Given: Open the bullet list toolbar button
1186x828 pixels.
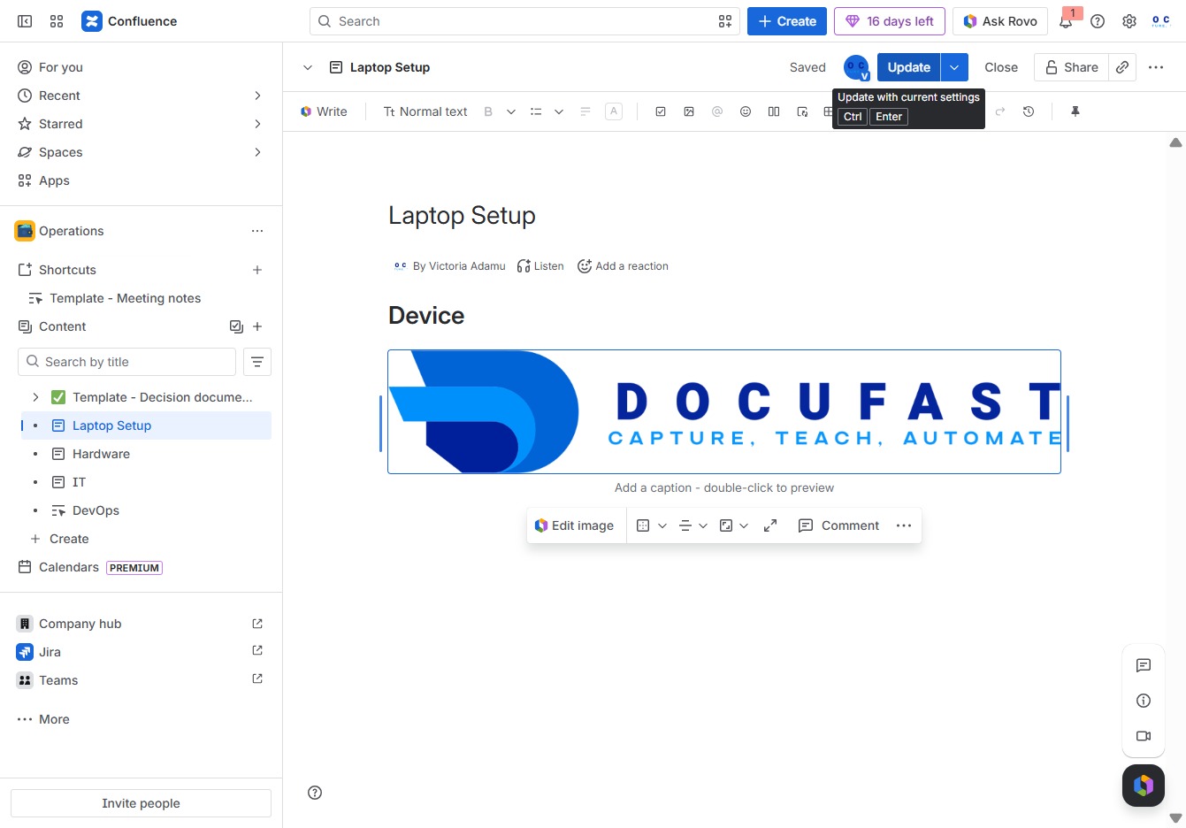Looking at the screenshot, I should coord(536,111).
